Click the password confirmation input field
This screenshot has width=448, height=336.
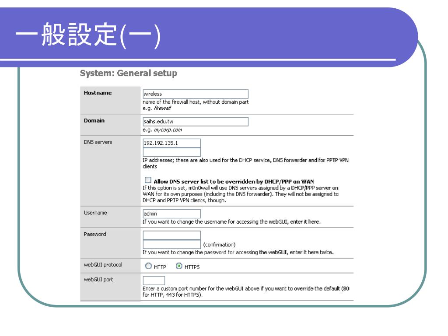coord(171,244)
